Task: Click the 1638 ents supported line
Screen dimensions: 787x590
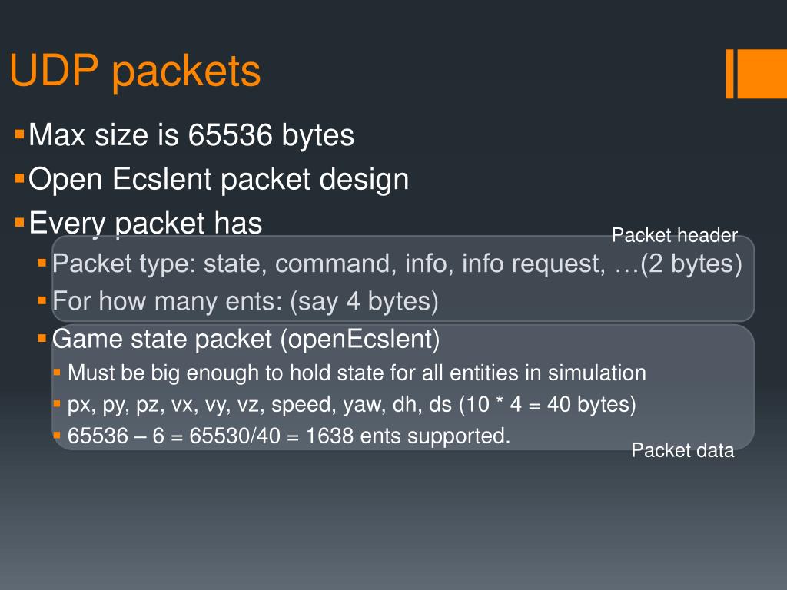Action: coord(289,436)
